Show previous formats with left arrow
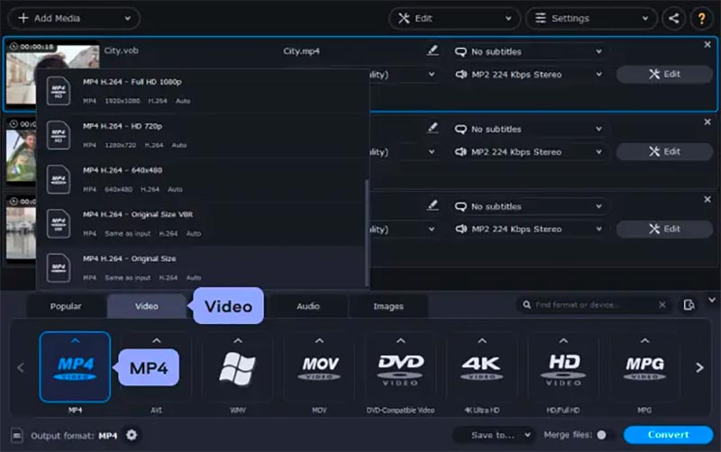 tap(21, 367)
